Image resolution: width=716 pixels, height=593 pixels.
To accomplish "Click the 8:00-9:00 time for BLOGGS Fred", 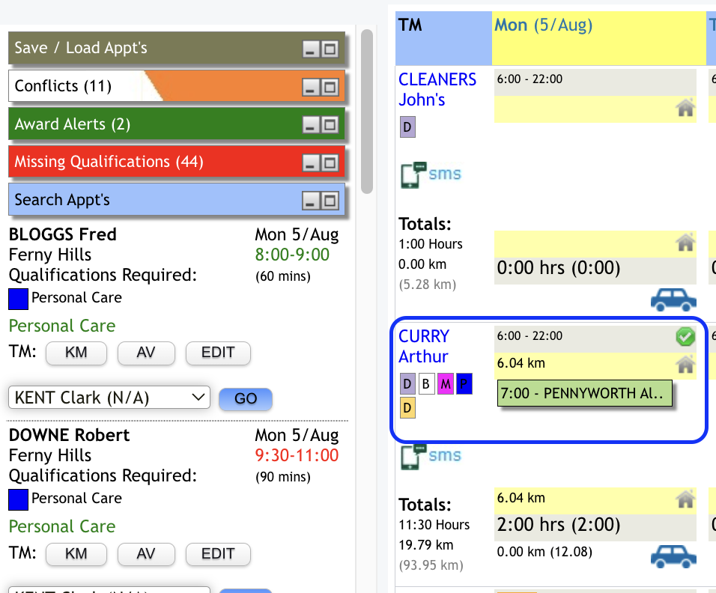I will (x=292, y=255).
